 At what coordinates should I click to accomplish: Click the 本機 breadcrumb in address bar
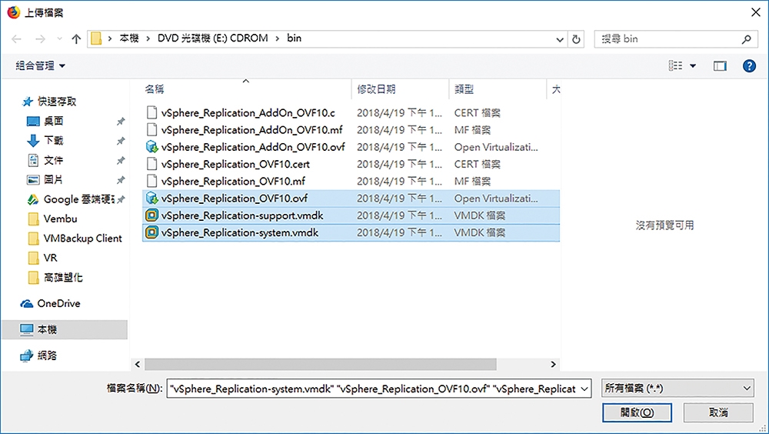[x=129, y=38]
